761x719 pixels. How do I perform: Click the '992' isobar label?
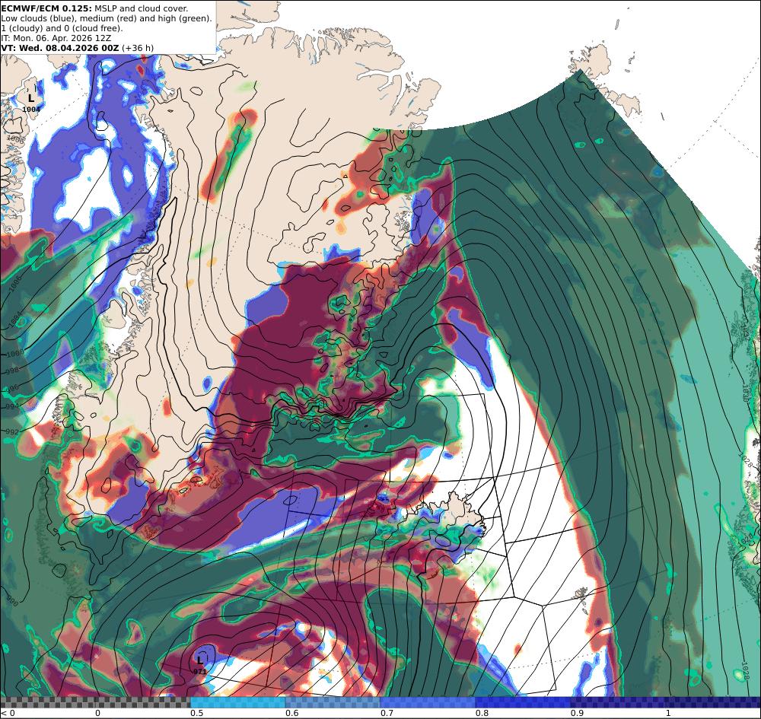coord(11,432)
